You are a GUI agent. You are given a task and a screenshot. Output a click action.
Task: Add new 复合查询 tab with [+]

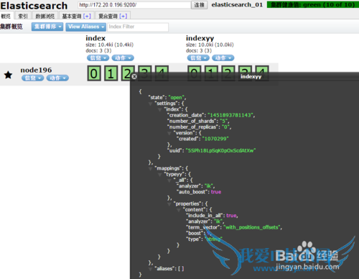pos(123,16)
